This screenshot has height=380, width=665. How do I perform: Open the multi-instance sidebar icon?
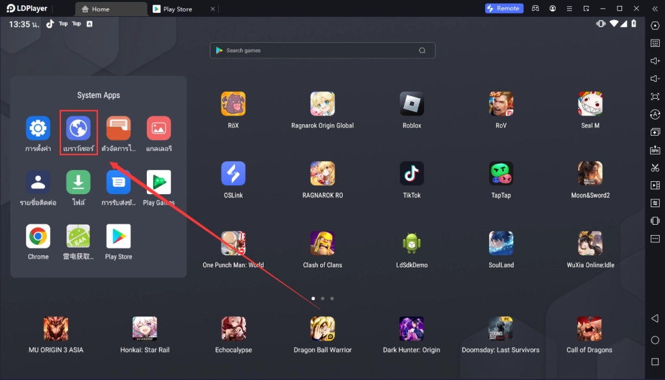click(x=655, y=133)
